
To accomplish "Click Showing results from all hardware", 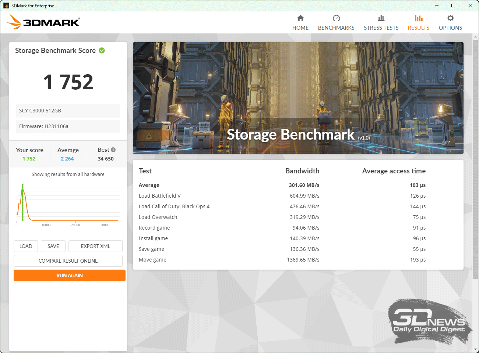I will [x=68, y=174].
